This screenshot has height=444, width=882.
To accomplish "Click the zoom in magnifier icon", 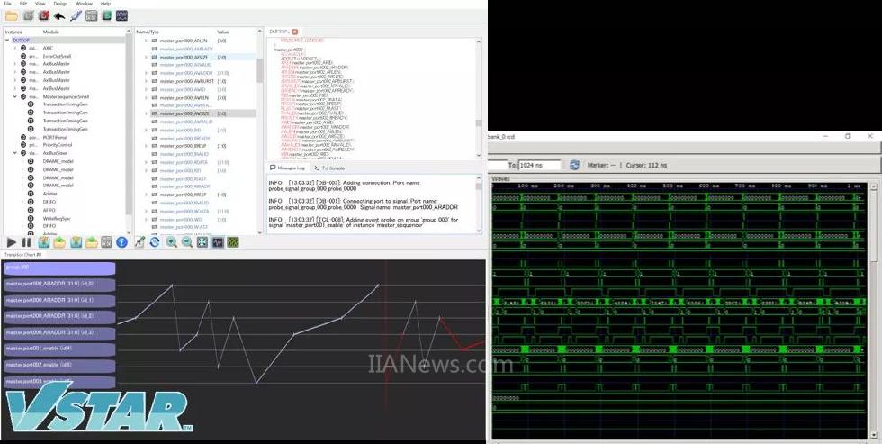I will (171, 242).
